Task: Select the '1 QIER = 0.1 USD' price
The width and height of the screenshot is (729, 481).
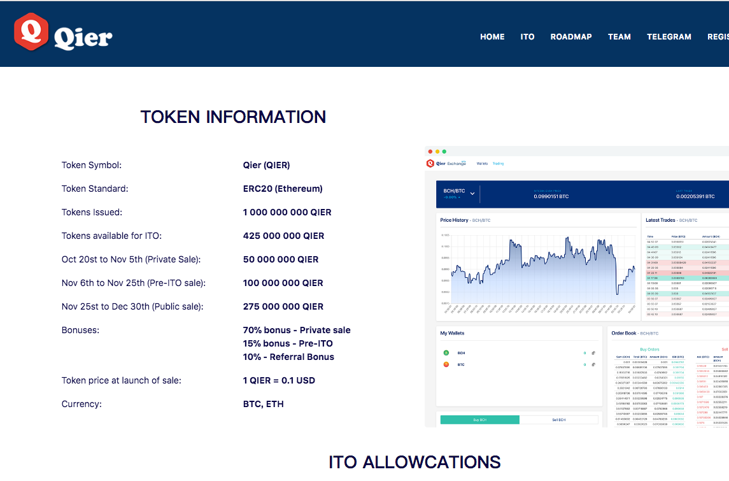Action: tap(279, 380)
